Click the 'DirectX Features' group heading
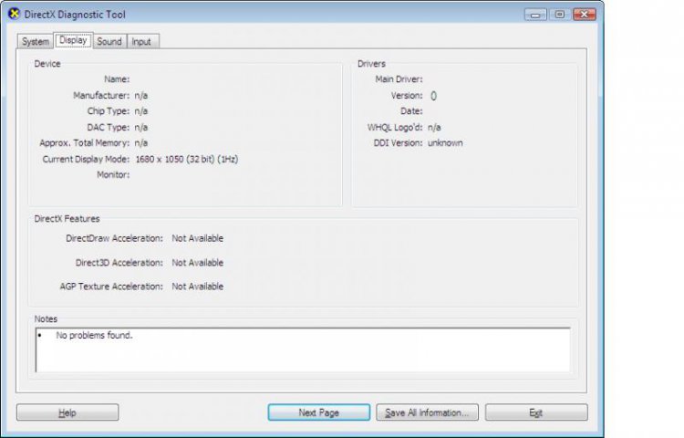Image resolution: width=684 pixels, height=438 pixels. (67, 219)
